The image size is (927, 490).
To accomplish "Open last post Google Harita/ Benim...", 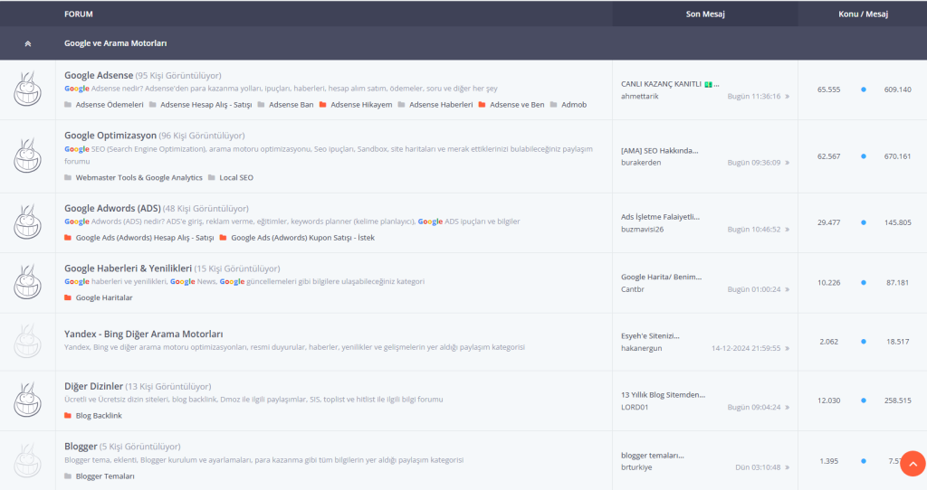I will (x=661, y=277).
